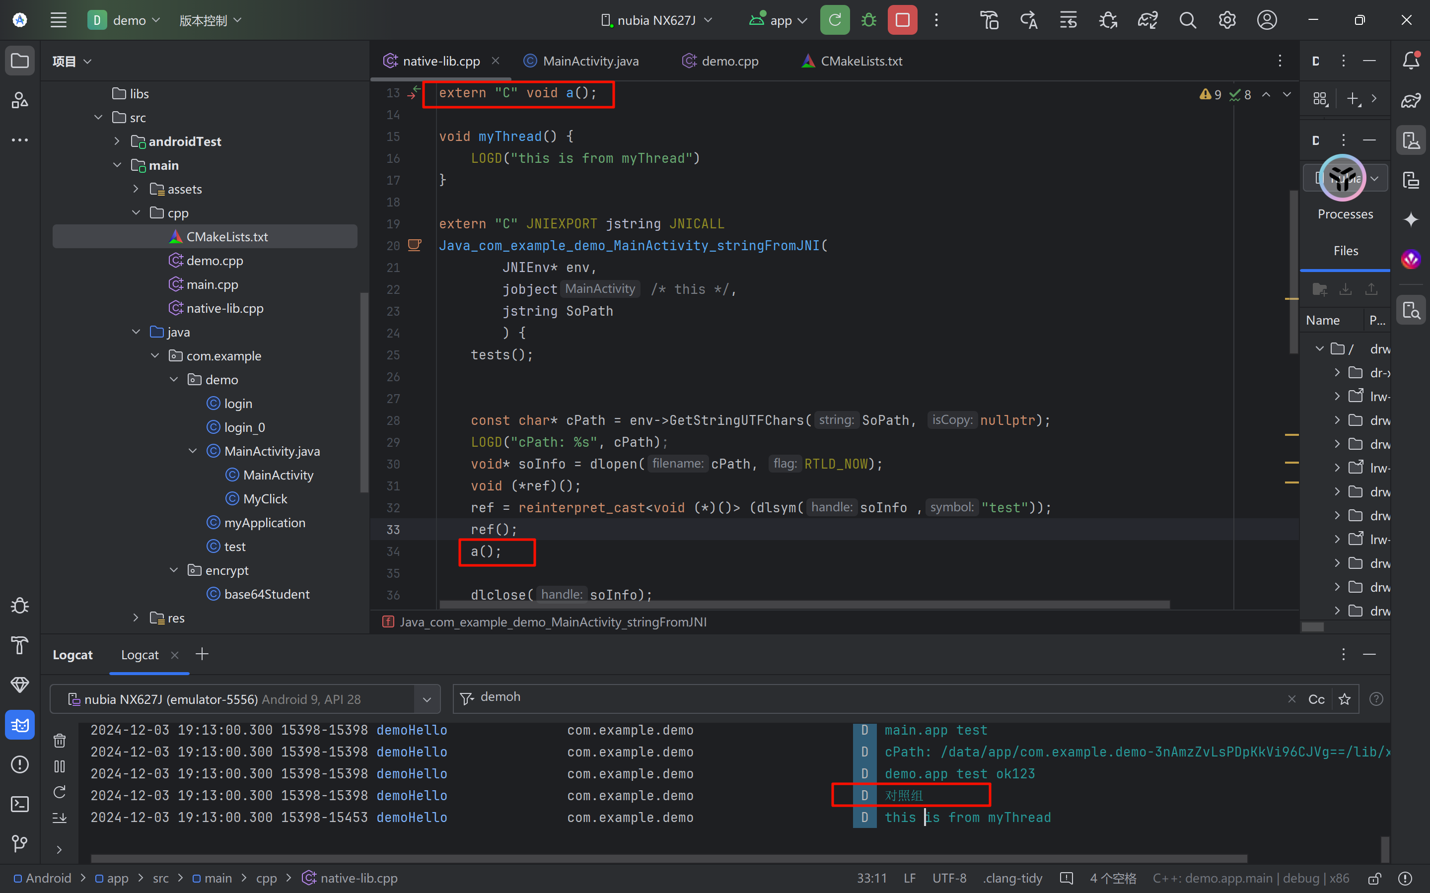Click the Debug app bug icon
1430x893 pixels.
coord(868,20)
